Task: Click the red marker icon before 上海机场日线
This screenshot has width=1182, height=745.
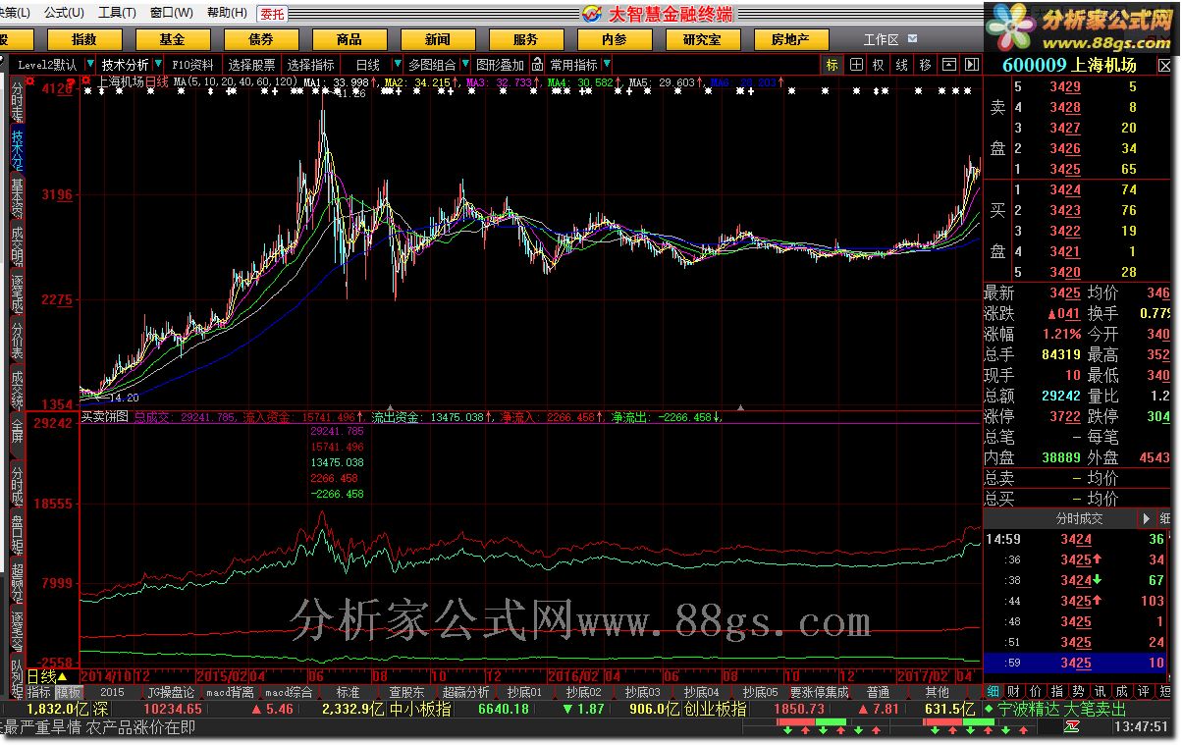Action: coord(87,80)
